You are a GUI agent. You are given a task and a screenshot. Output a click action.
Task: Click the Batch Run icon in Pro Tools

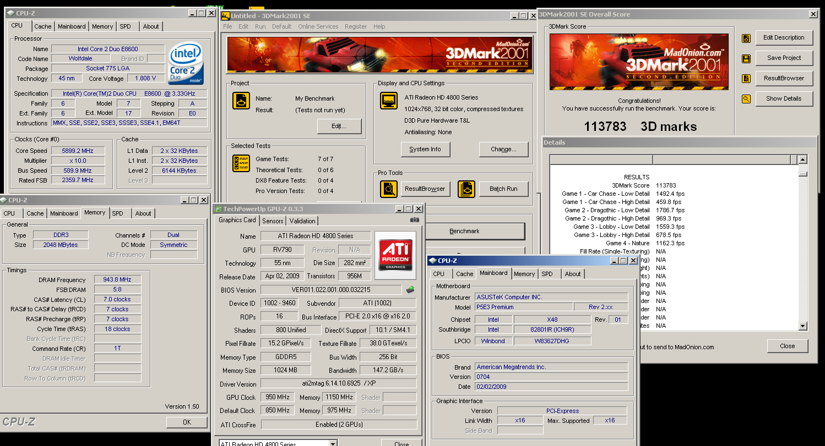[466, 189]
